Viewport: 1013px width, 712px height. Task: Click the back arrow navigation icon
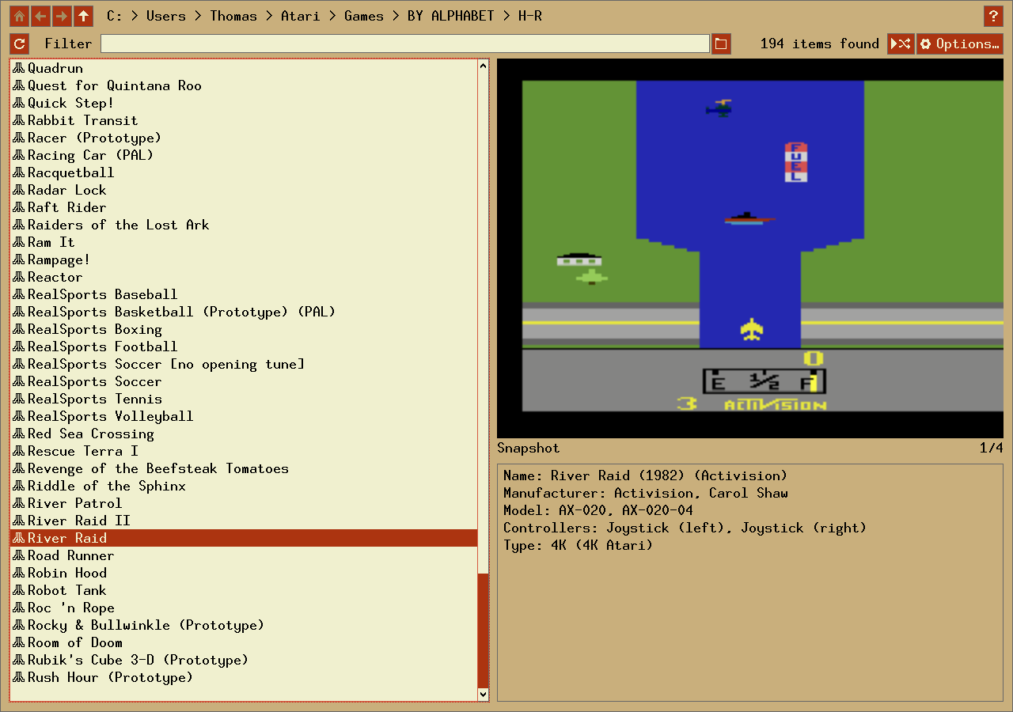[40, 16]
